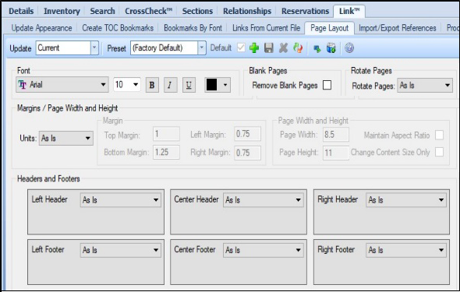Image resolution: width=460 pixels, height=292 pixels.
Task: Select the Page Layout subtab
Action: click(x=330, y=28)
